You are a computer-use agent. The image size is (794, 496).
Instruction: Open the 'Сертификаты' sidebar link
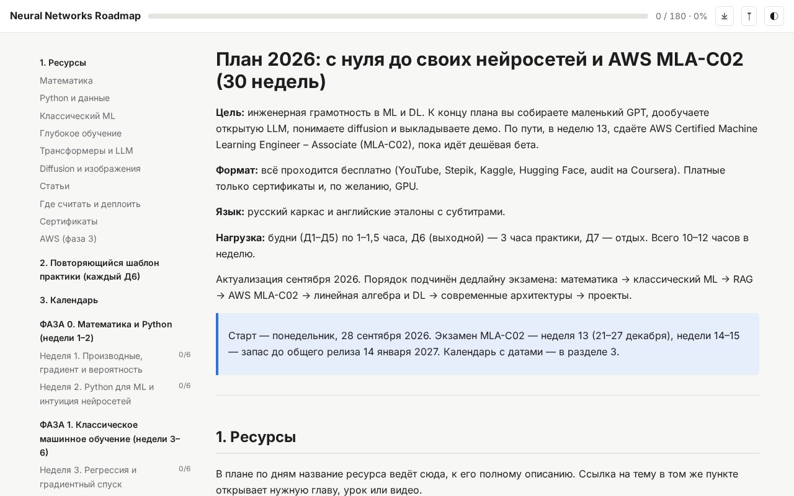[x=68, y=221]
